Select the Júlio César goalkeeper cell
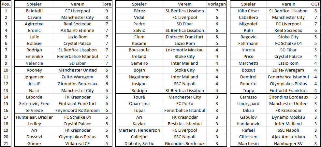Viewport: 321px width, 147px height. (248, 11)
